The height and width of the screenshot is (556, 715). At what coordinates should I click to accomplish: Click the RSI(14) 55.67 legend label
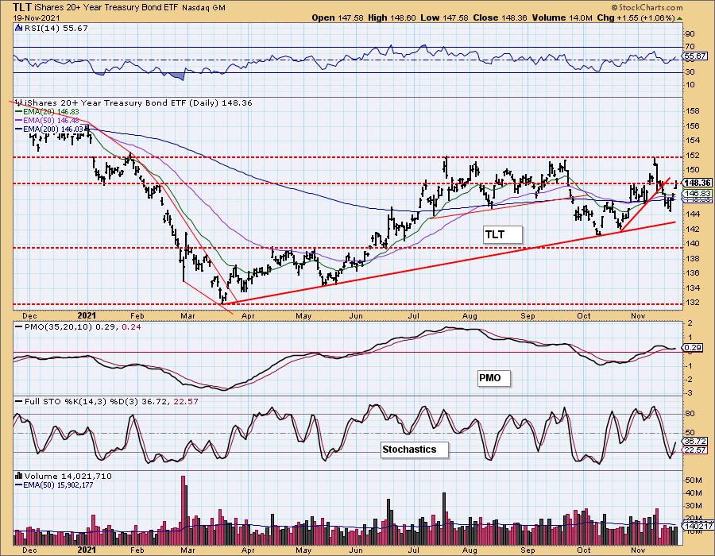[x=56, y=28]
